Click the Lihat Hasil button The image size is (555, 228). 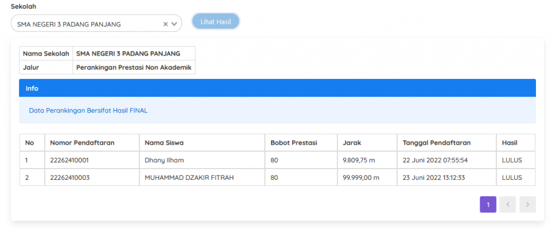click(x=216, y=22)
